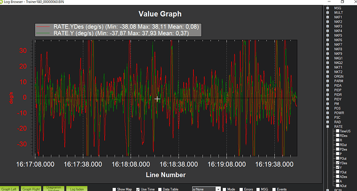Expand the MSG tree node
The image size is (357, 191).
328,8
